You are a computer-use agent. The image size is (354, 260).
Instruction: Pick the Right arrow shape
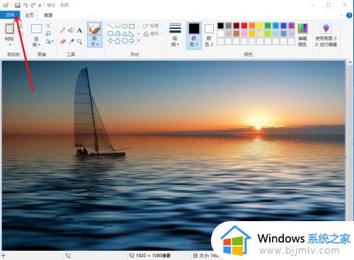132,41
